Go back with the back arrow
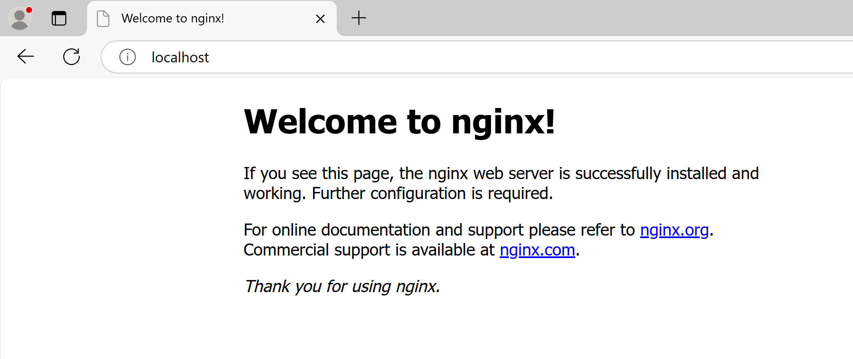 pos(26,57)
